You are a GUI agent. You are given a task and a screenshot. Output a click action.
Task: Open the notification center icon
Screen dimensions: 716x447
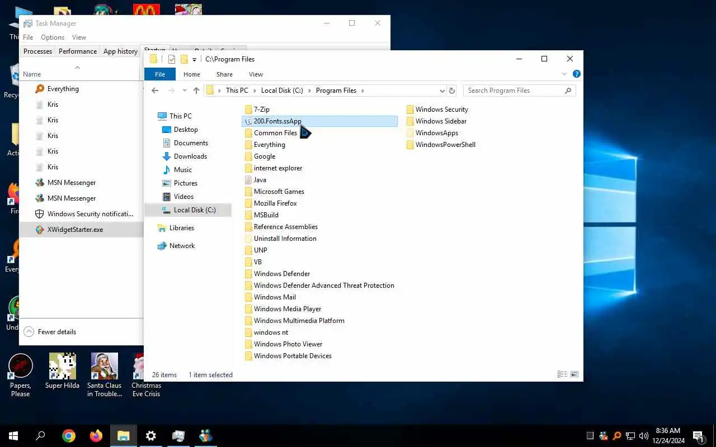pos(698,436)
